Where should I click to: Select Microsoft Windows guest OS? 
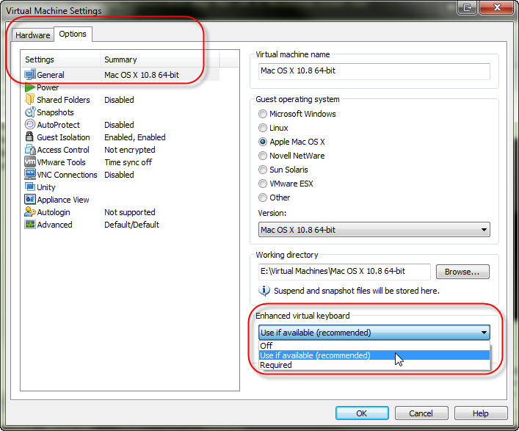263,114
